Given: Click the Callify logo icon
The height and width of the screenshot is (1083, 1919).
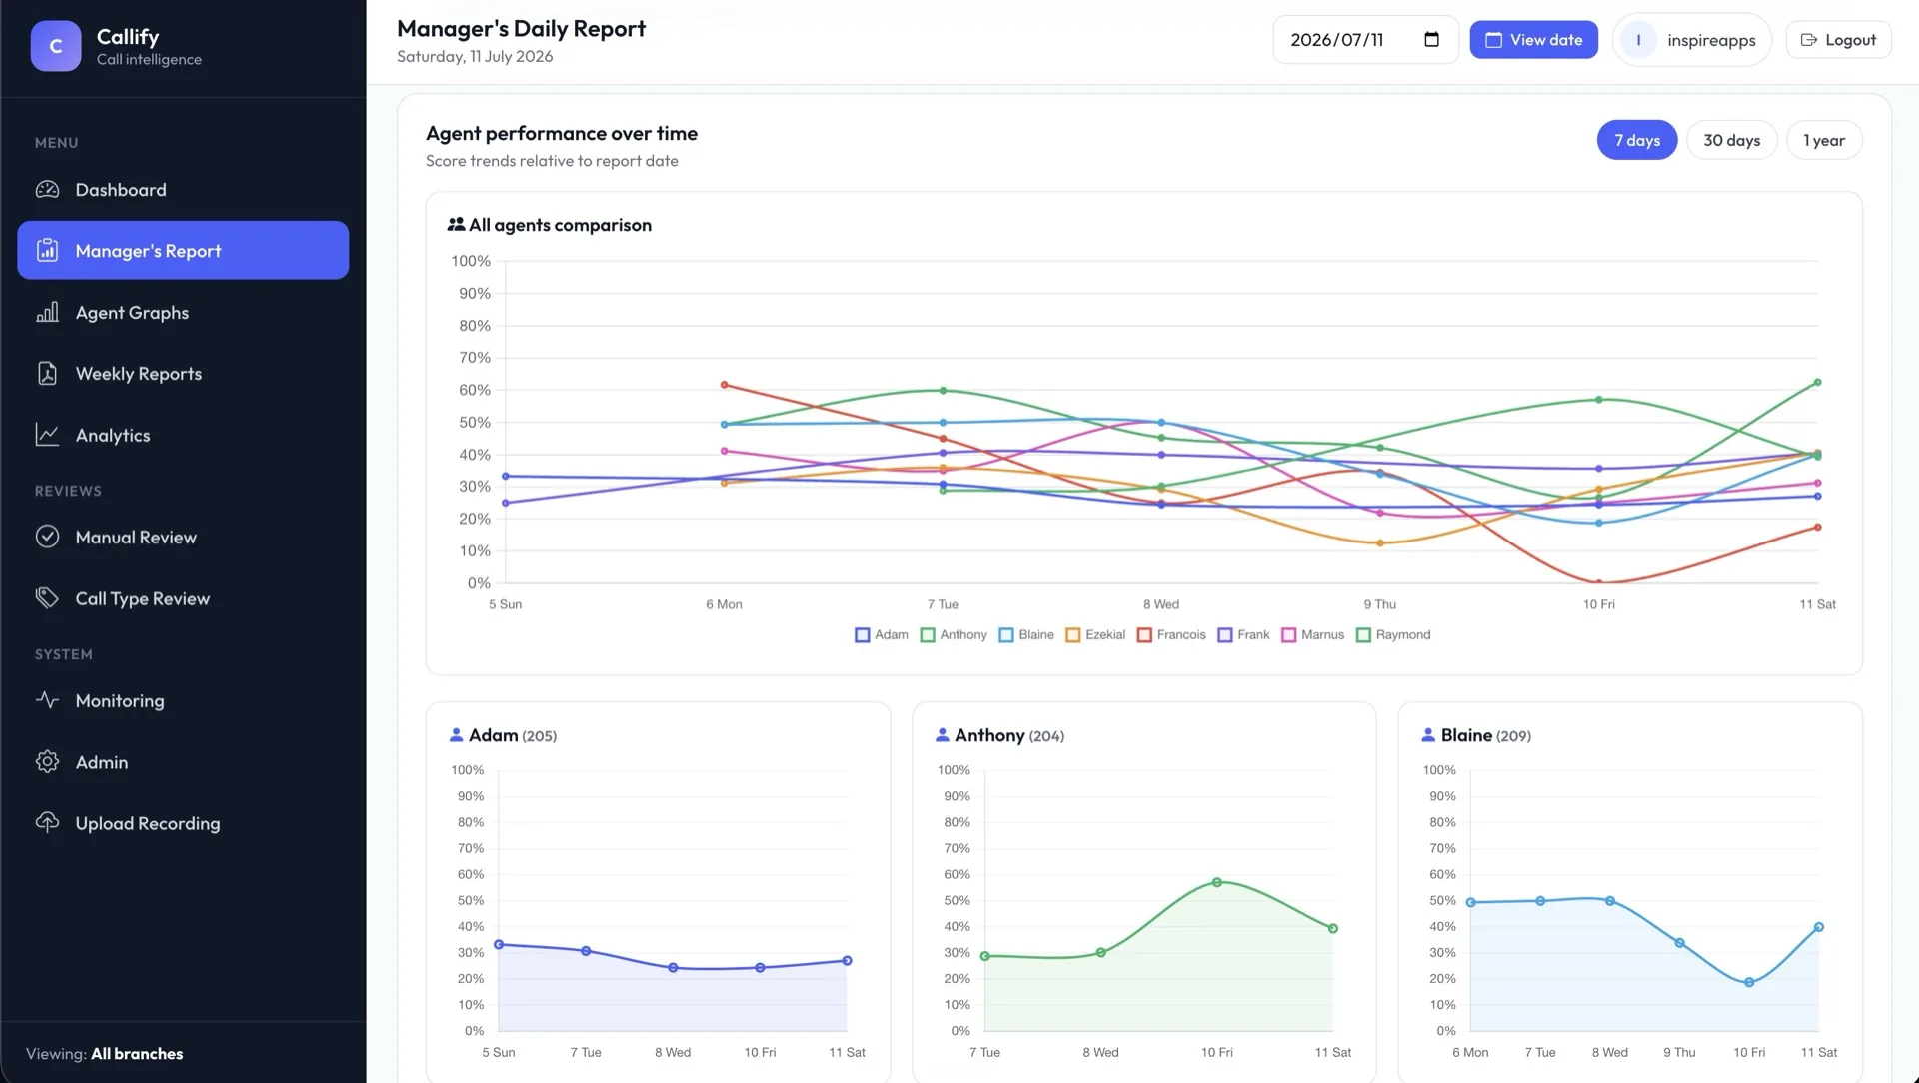Looking at the screenshot, I should (56, 46).
